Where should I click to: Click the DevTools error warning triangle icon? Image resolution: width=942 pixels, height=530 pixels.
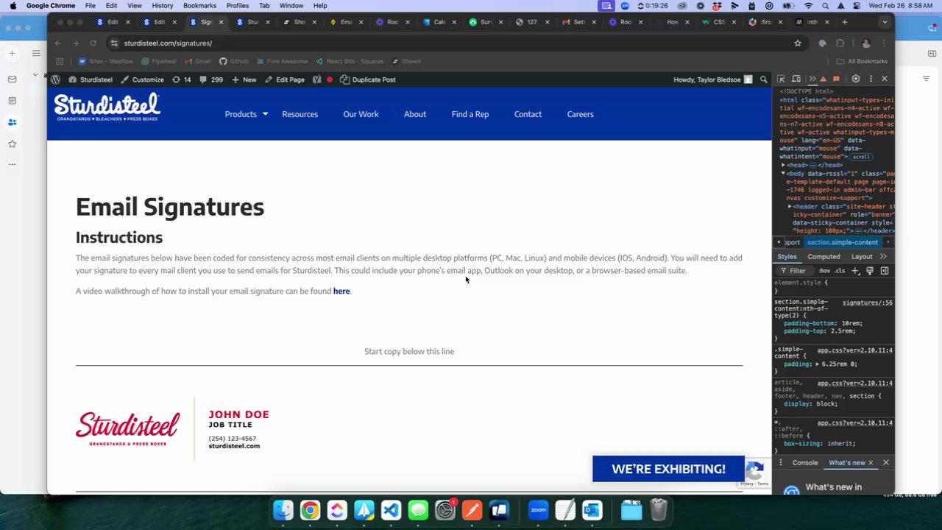[x=824, y=79]
